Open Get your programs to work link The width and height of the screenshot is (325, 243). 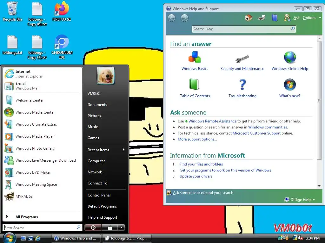pos(225,170)
